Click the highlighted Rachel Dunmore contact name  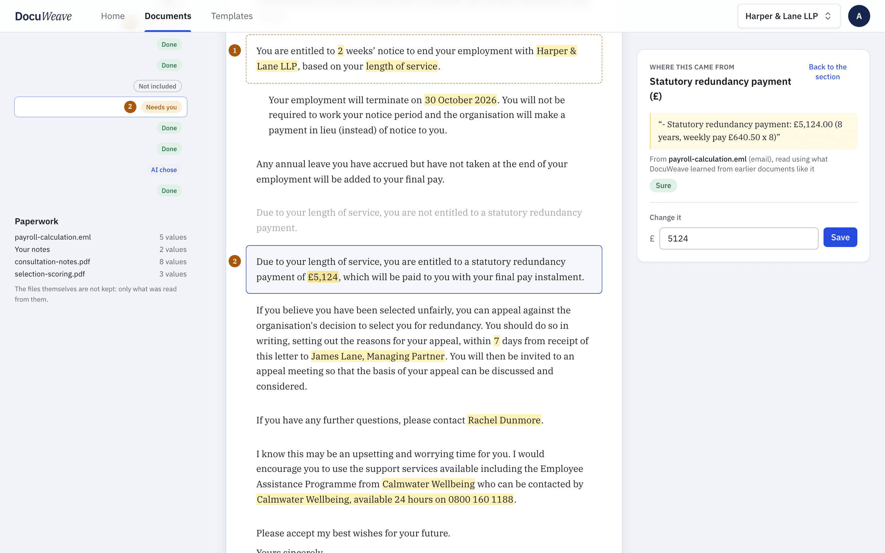(x=504, y=420)
